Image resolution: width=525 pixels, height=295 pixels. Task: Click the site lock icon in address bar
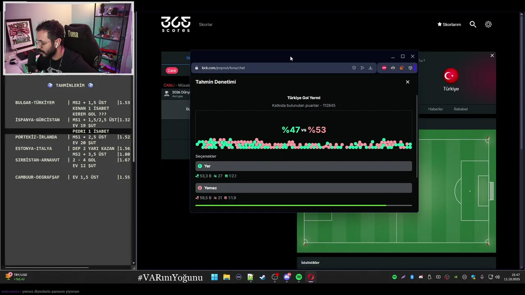click(x=196, y=68)
